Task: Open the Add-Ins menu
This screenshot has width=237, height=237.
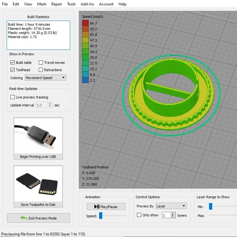Action: click(x=87, y=4)
